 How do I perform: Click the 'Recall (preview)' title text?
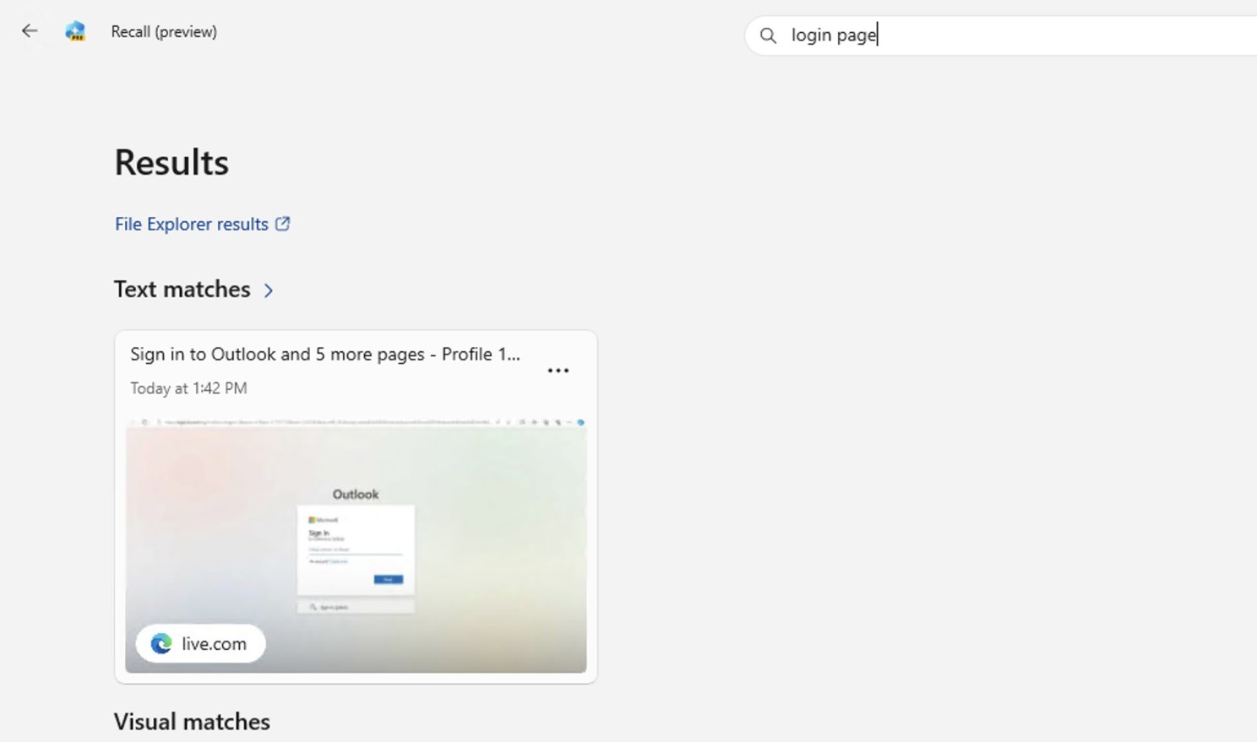coord(164,31)
